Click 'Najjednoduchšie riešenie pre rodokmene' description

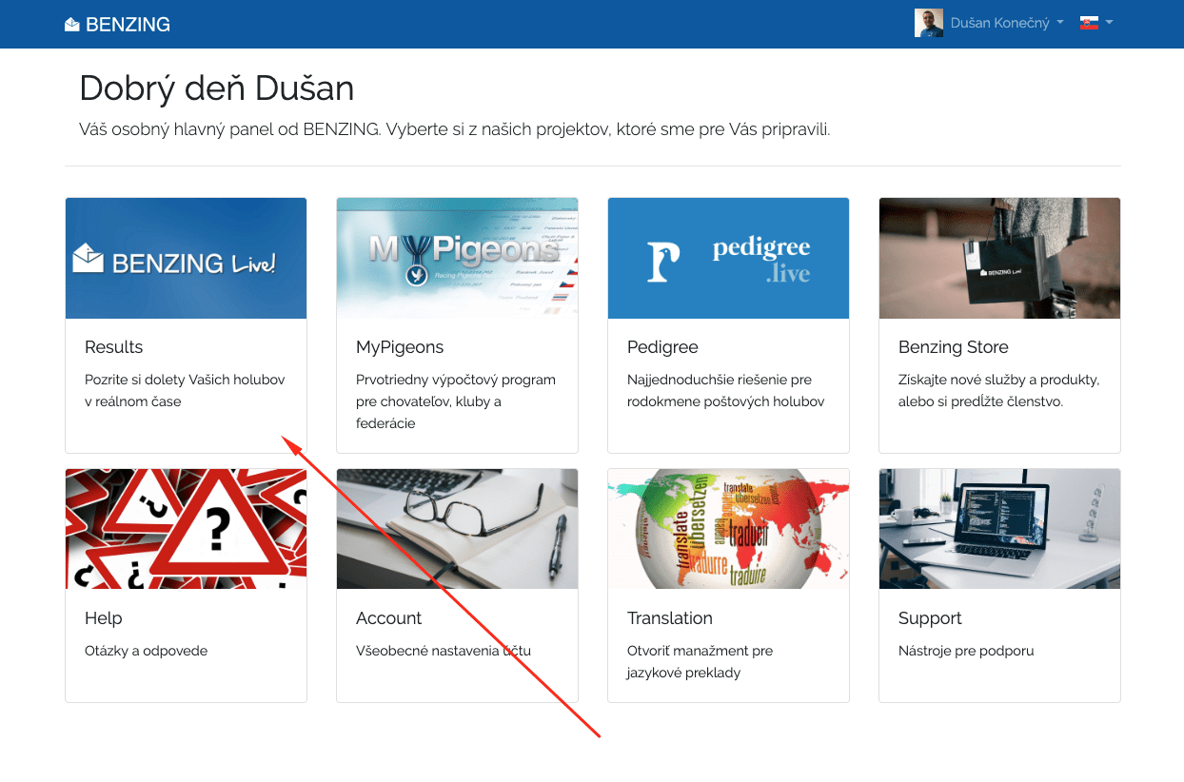pos(726,390)
